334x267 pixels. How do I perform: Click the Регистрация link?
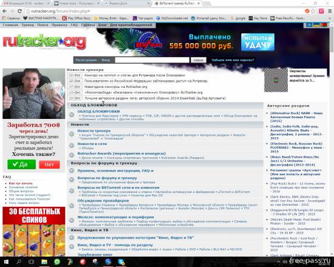tap(86, 60)
